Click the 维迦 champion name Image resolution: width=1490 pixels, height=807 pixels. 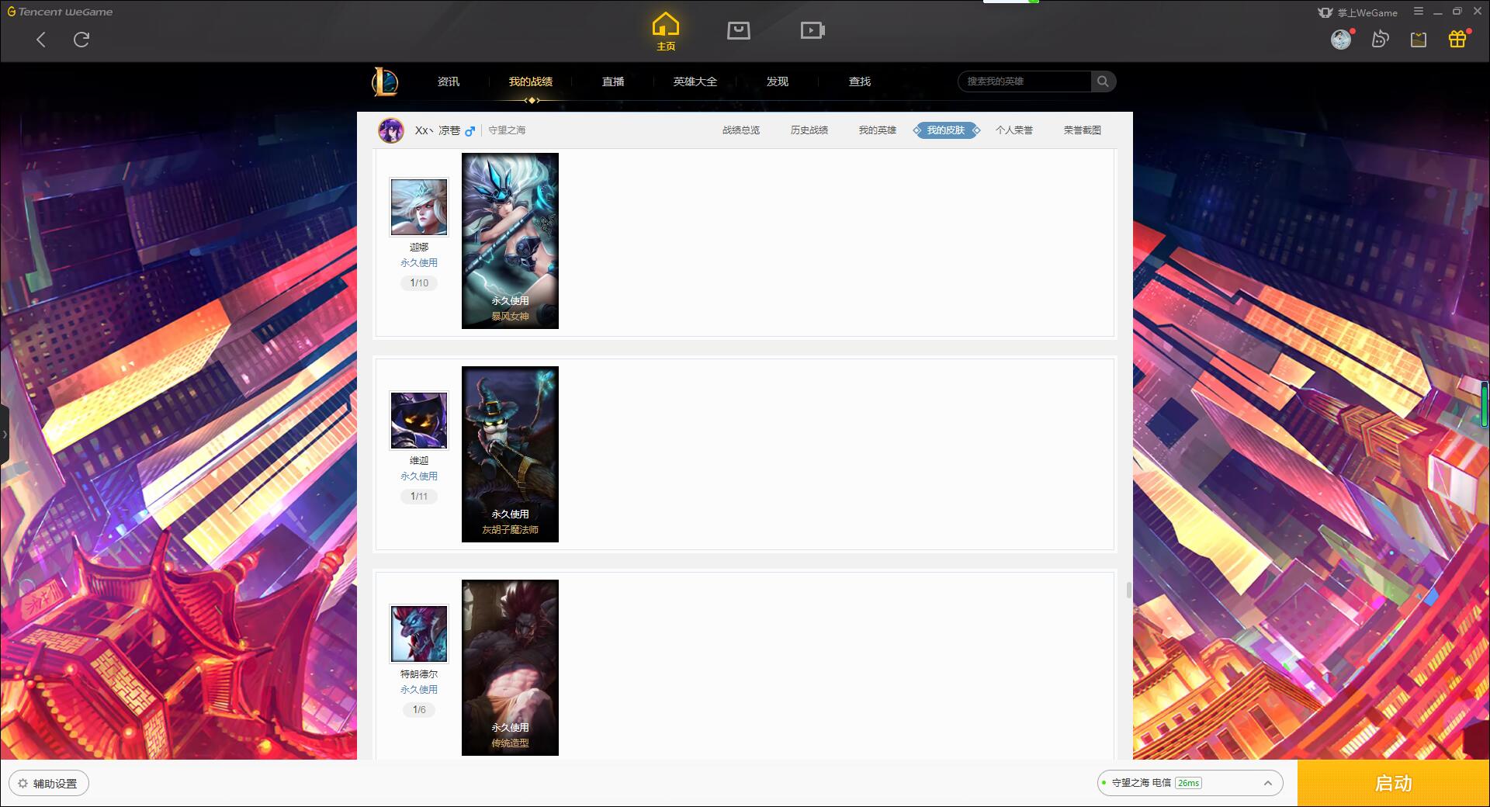click(x=419, y=461)
